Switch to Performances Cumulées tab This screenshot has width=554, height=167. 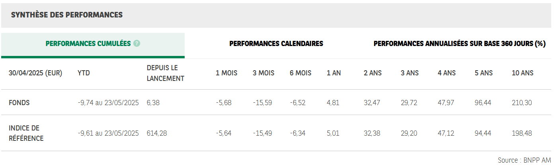point(93,45)
